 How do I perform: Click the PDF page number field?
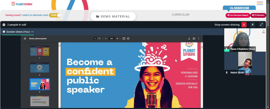click(95, 38)
